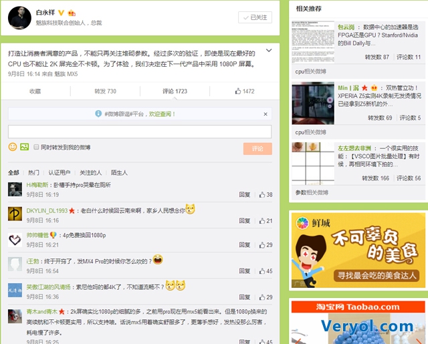Open the 转发 730 tab
The width and height of the screenshot is (428, 344).
106,92
